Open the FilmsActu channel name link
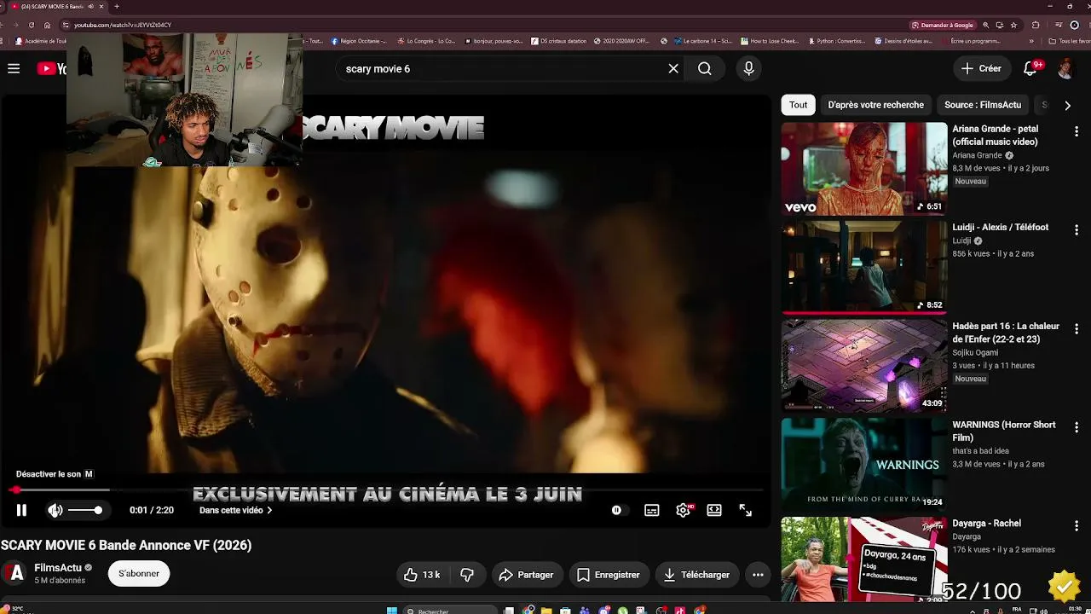Screen dimensions: 1091x614 tap(58, 568)
